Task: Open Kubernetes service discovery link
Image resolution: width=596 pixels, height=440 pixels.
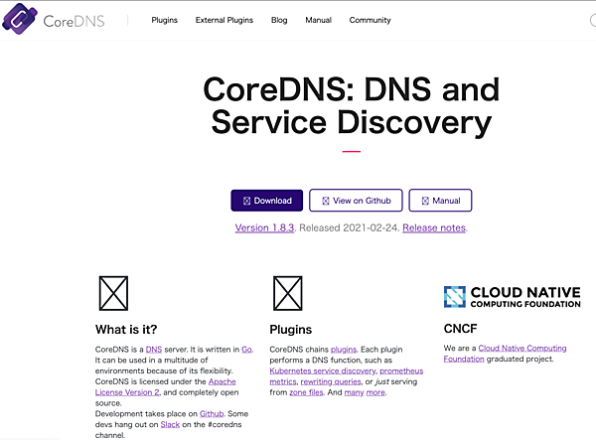Action: point(322,370)
